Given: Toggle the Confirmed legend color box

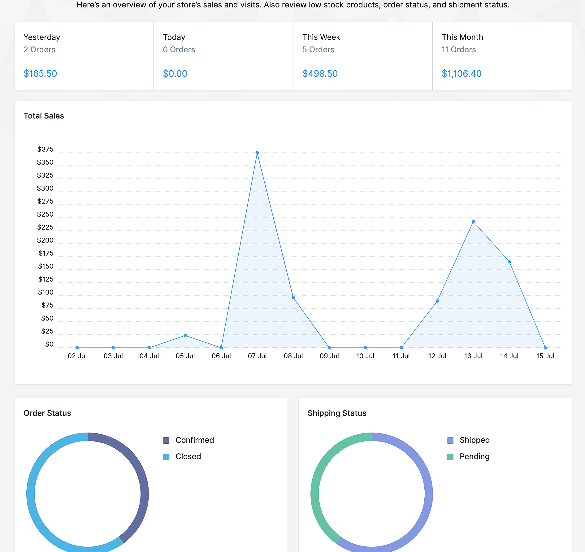Looking at the screenshot, I should (x=166, y=440).
